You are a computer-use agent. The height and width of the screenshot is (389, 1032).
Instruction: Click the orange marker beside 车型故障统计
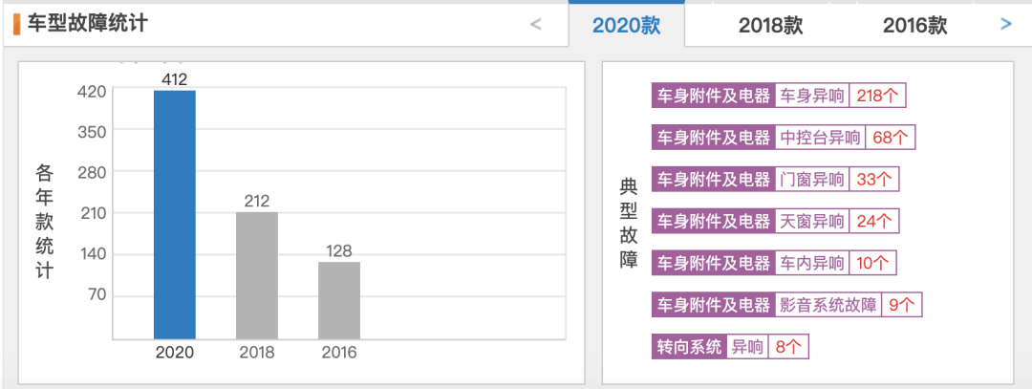pyautogui.click(x=16, y=24)
